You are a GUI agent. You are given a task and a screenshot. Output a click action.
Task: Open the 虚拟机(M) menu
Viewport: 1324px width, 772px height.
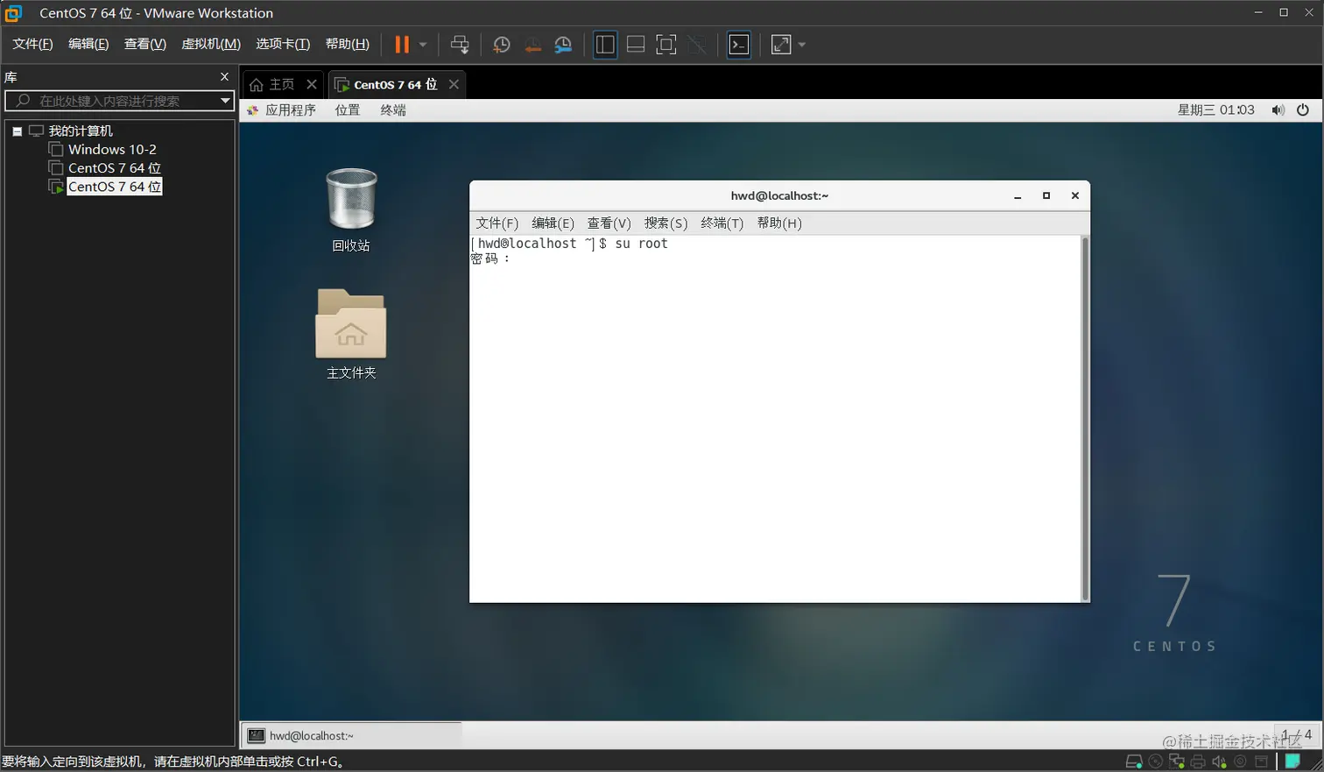click(211, 44)
